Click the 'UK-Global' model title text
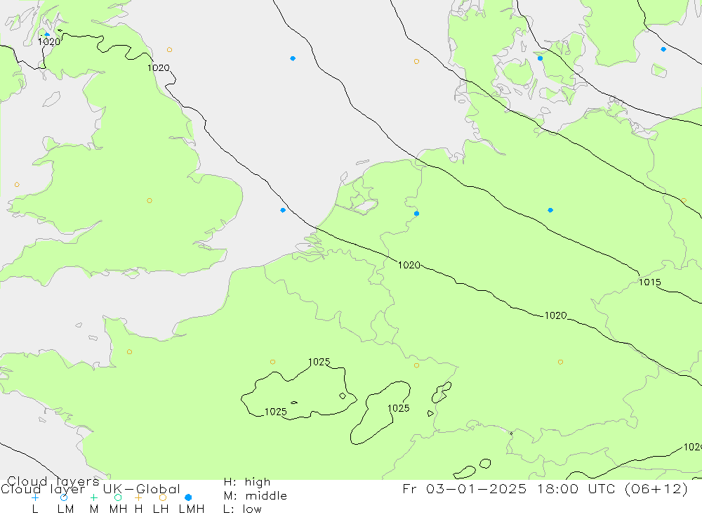The width and height of the screenshot is (702, 515). coord(142,489)
